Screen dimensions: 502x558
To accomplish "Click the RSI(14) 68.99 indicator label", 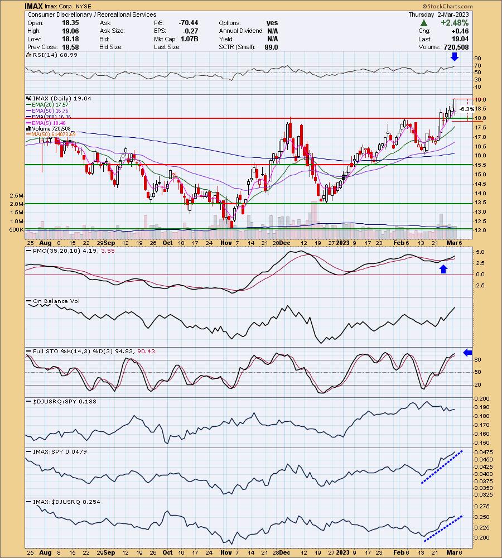I will [x=55, y=55].
